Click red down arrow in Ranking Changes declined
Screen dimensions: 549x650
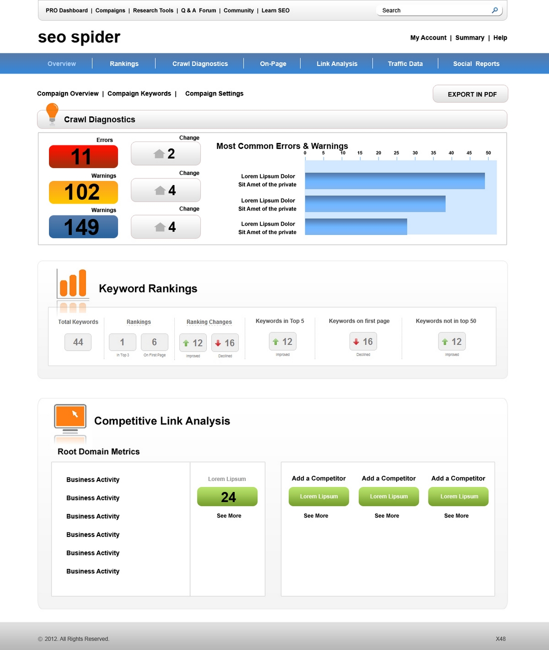point(218,343)
